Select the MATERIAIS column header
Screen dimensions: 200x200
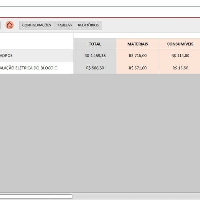(138, 44)
